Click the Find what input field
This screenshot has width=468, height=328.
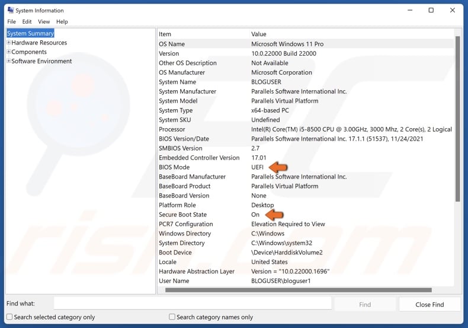point(193,303)
